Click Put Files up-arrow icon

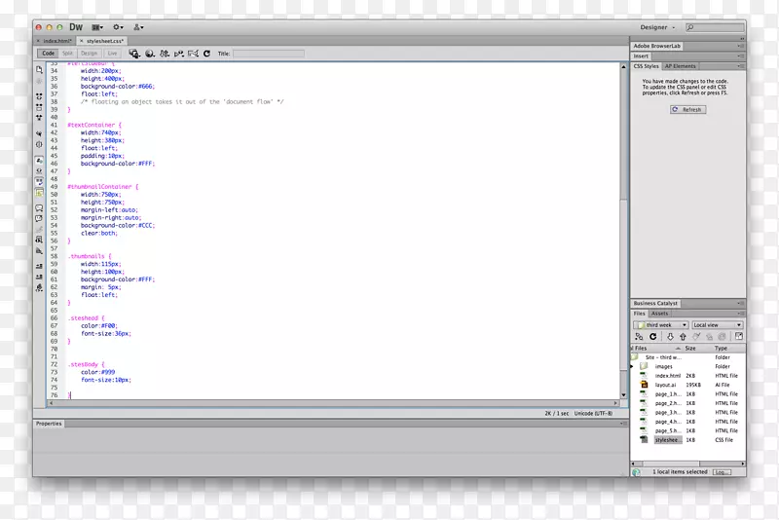[683, 337]
